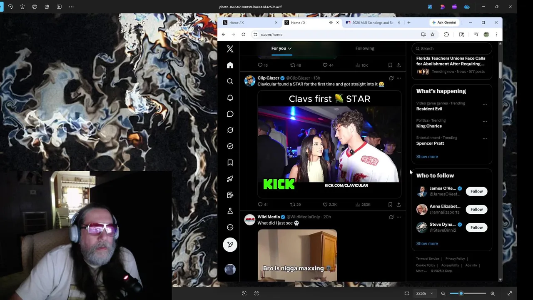Repost the Clip Glazer post showing 29

[x=295, y=205]
